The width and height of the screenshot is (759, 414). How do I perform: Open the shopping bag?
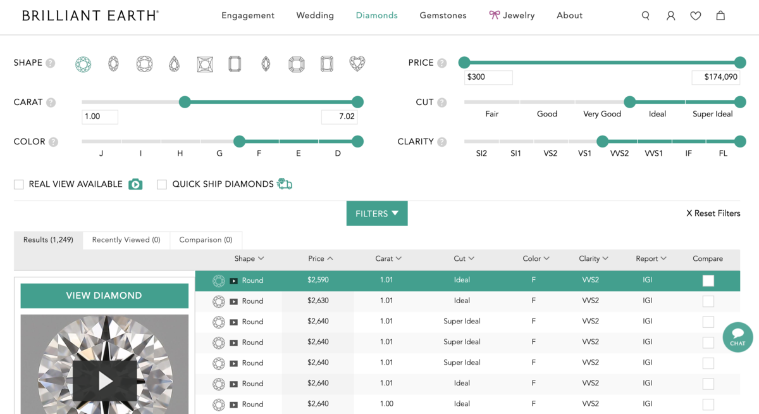tap(720, 16)
